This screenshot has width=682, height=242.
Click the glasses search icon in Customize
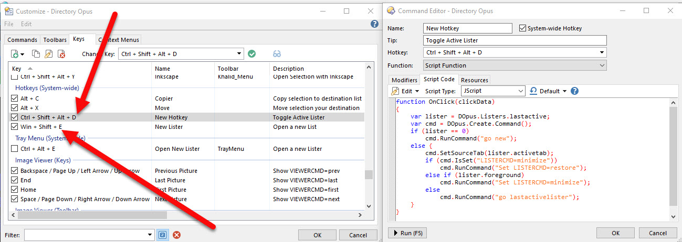[277, 53]
